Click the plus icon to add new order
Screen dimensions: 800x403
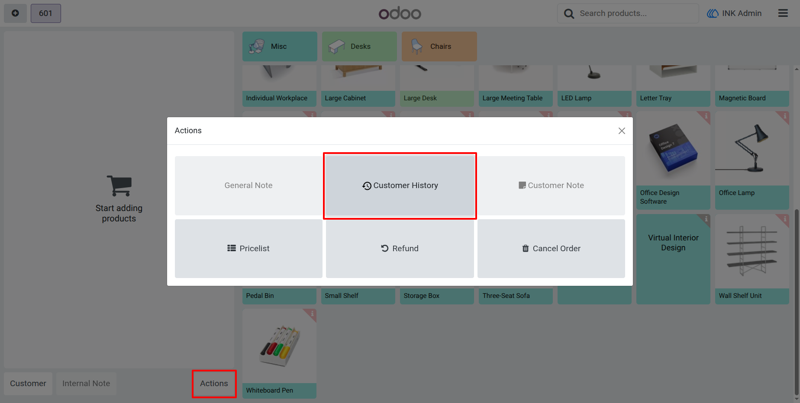pos(16,13)
